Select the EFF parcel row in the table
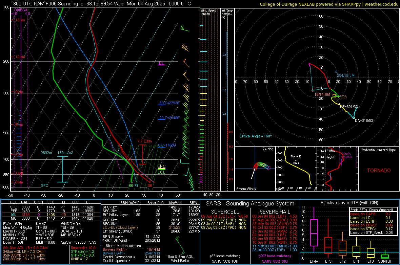Viewport: 400px width, 265px height. [51, 211]
